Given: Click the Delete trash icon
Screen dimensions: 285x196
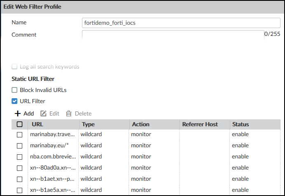Looking at the screenshot, I should pos(68,113).
